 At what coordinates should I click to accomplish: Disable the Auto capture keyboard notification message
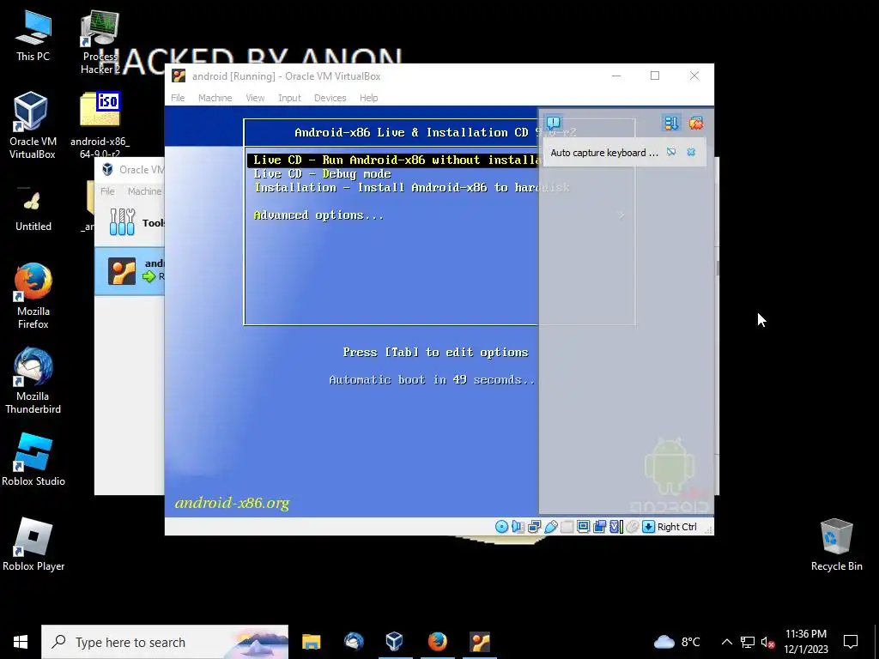click(671, 153)
